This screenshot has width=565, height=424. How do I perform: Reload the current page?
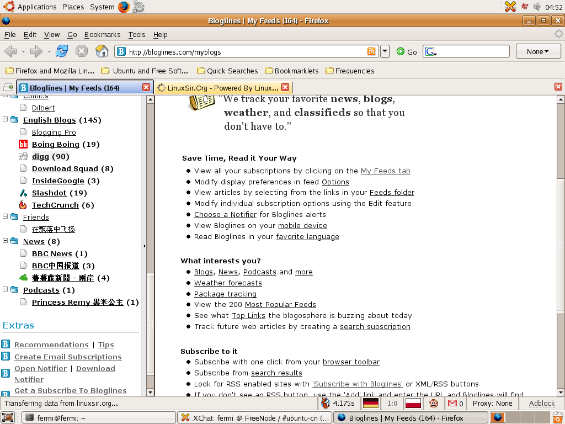(62, 51)
